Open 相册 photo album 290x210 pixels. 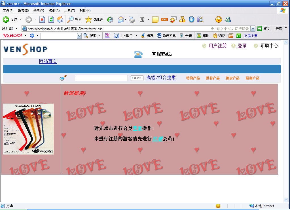tap(203, 35)
